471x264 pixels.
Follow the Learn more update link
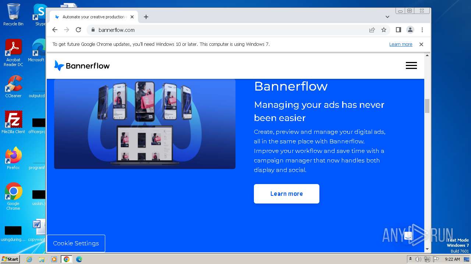pyautogui.click(x=401, y=44)
